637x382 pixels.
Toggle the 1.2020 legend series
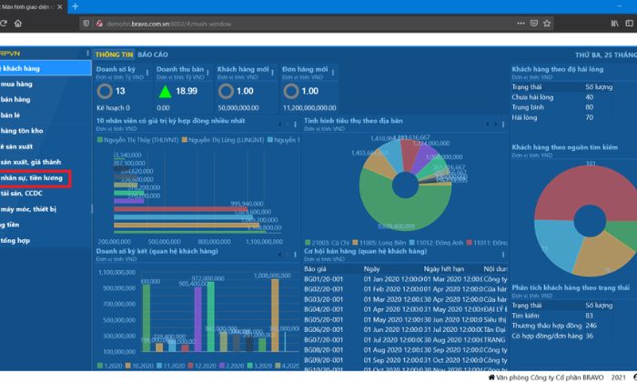tap(110, 366)
